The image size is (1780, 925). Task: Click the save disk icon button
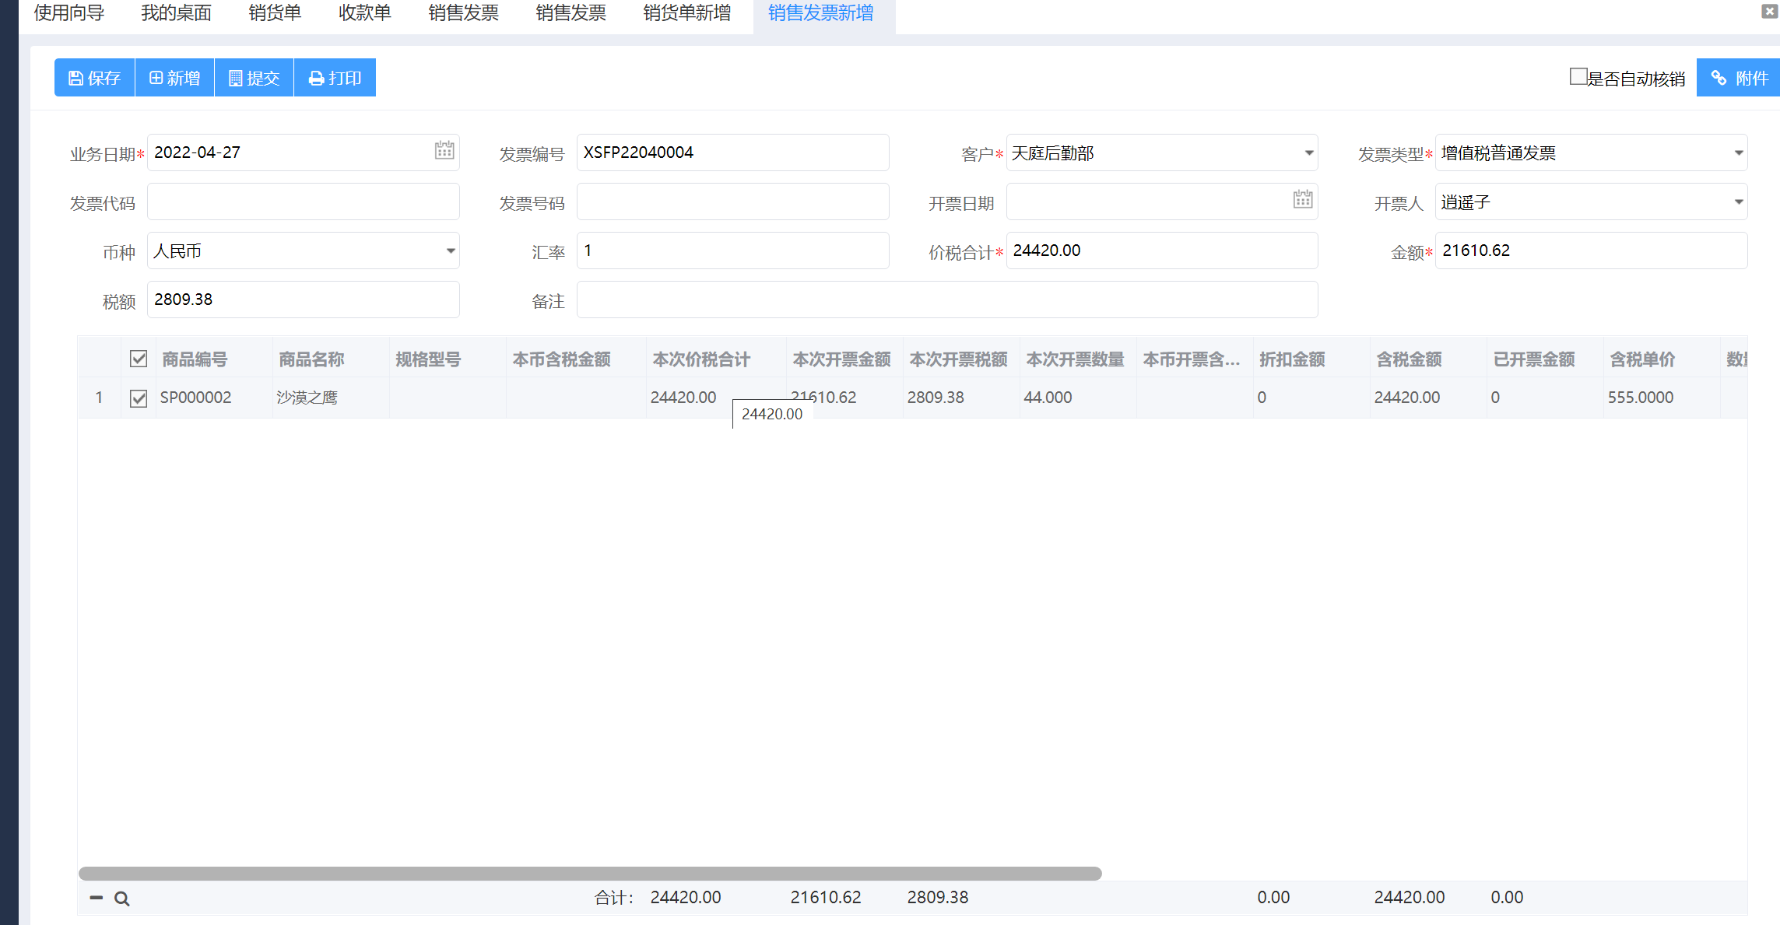tap(94, 78)
